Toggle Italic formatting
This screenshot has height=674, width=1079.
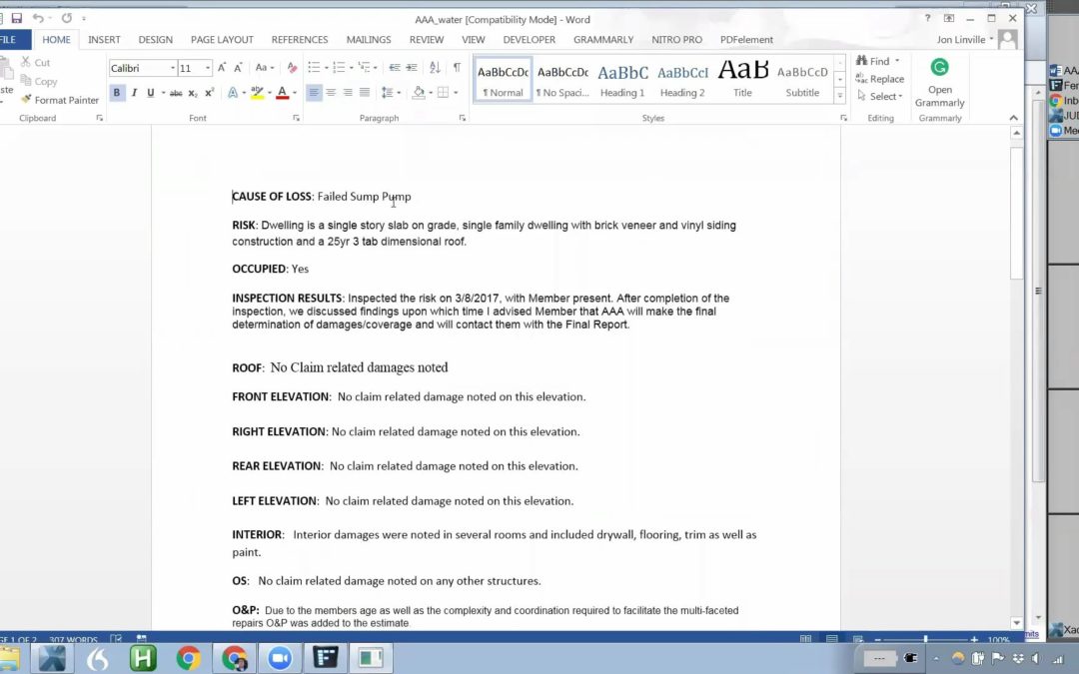coord(134,93)
